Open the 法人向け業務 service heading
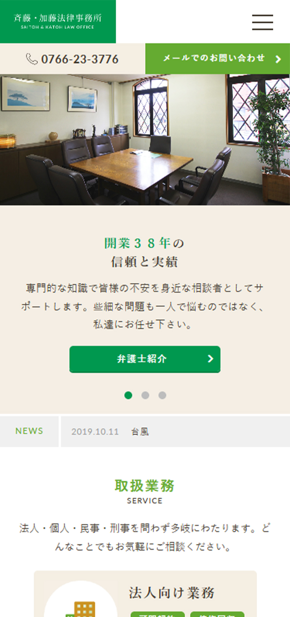The image size is (290, 617). (x=172, y=593)
